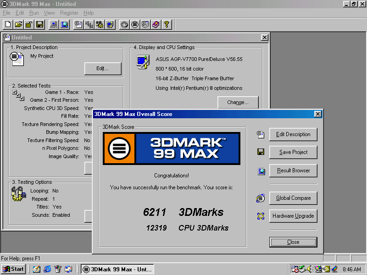Screen dimensions: 367x275
Task: Open the Edit menu
Action: (20, 13)
